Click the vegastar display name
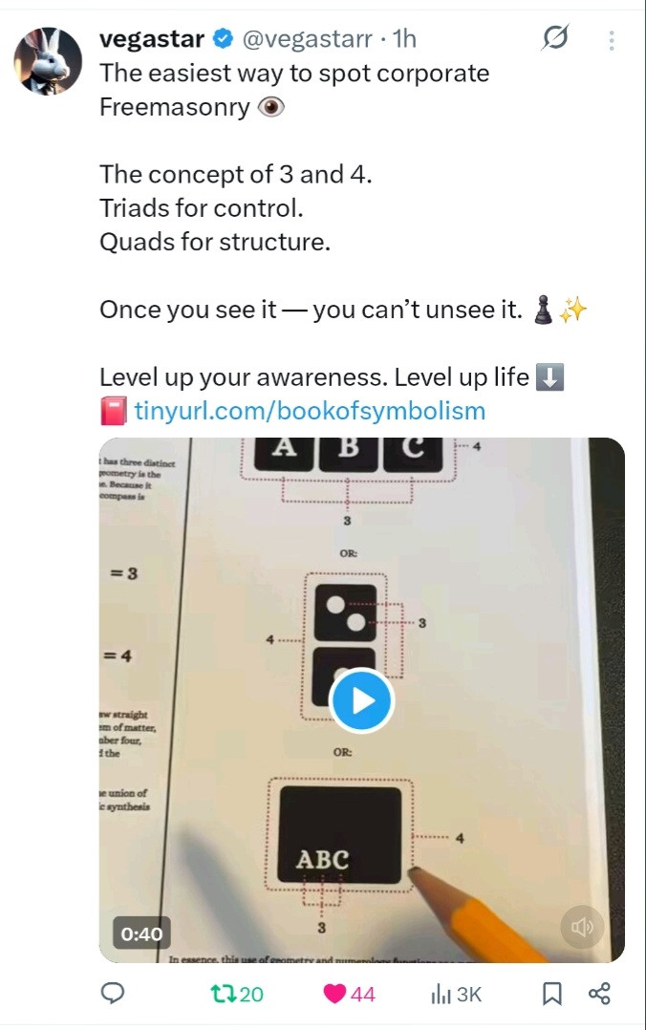 point(152,39)
